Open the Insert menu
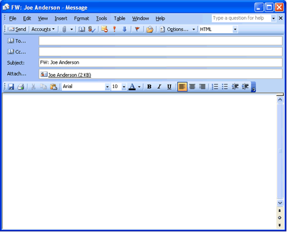 coord(61,18)
